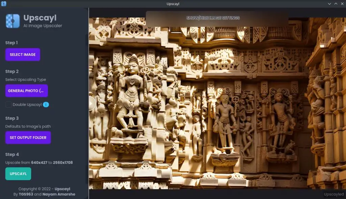Click the "640x427" source resolution value

39,163
